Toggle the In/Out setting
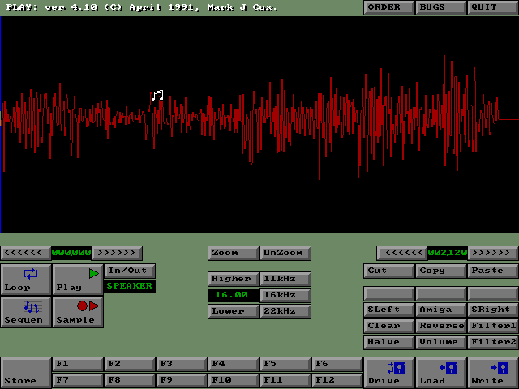 [129, 271]
